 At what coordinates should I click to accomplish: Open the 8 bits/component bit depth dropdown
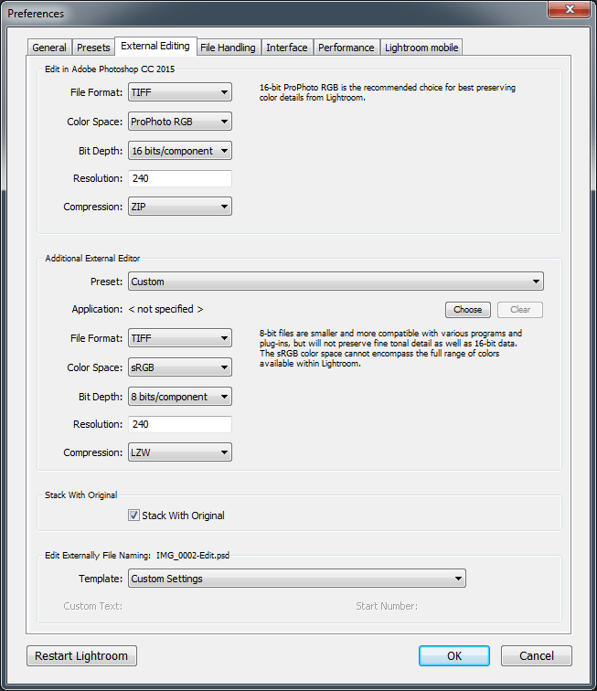tap(180, 397)
